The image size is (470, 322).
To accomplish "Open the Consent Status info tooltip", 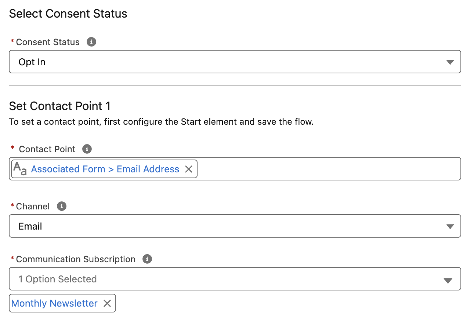I will 91,42.
